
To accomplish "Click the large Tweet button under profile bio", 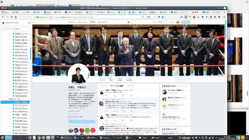I will coord(82,121).
